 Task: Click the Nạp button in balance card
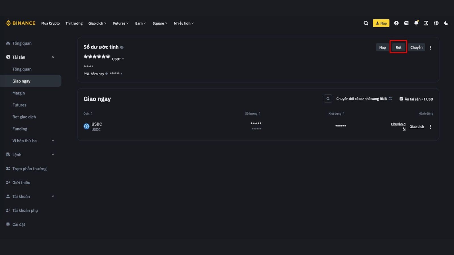pyautogui.click(x=382, y=47)
